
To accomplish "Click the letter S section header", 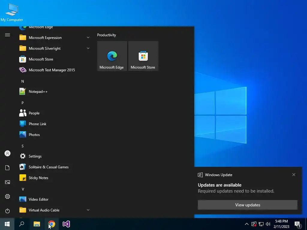I will point(22,146).
